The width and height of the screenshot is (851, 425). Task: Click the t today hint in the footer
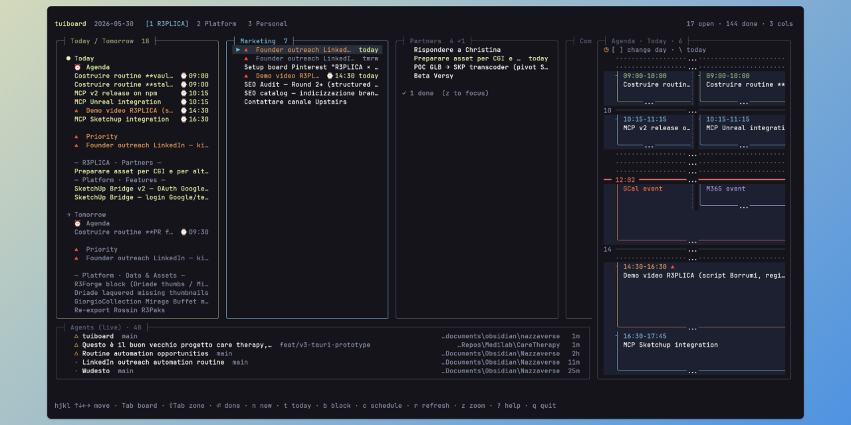[x=297, y=406]
